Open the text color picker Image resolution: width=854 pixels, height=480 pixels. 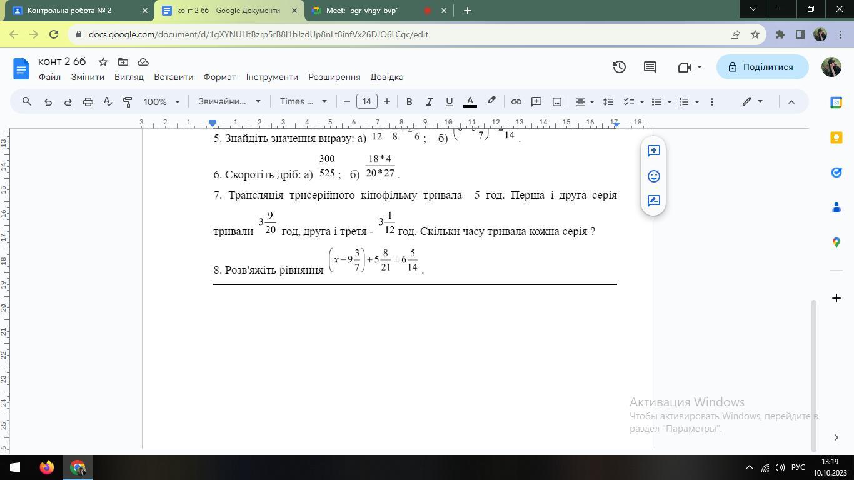tap(470, 102)
